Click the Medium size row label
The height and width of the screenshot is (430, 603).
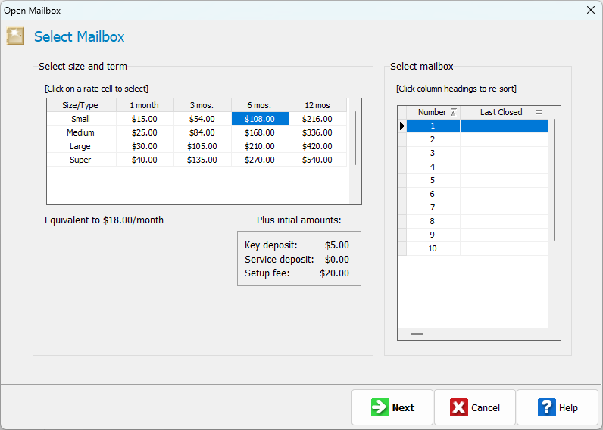coord(82,132)
